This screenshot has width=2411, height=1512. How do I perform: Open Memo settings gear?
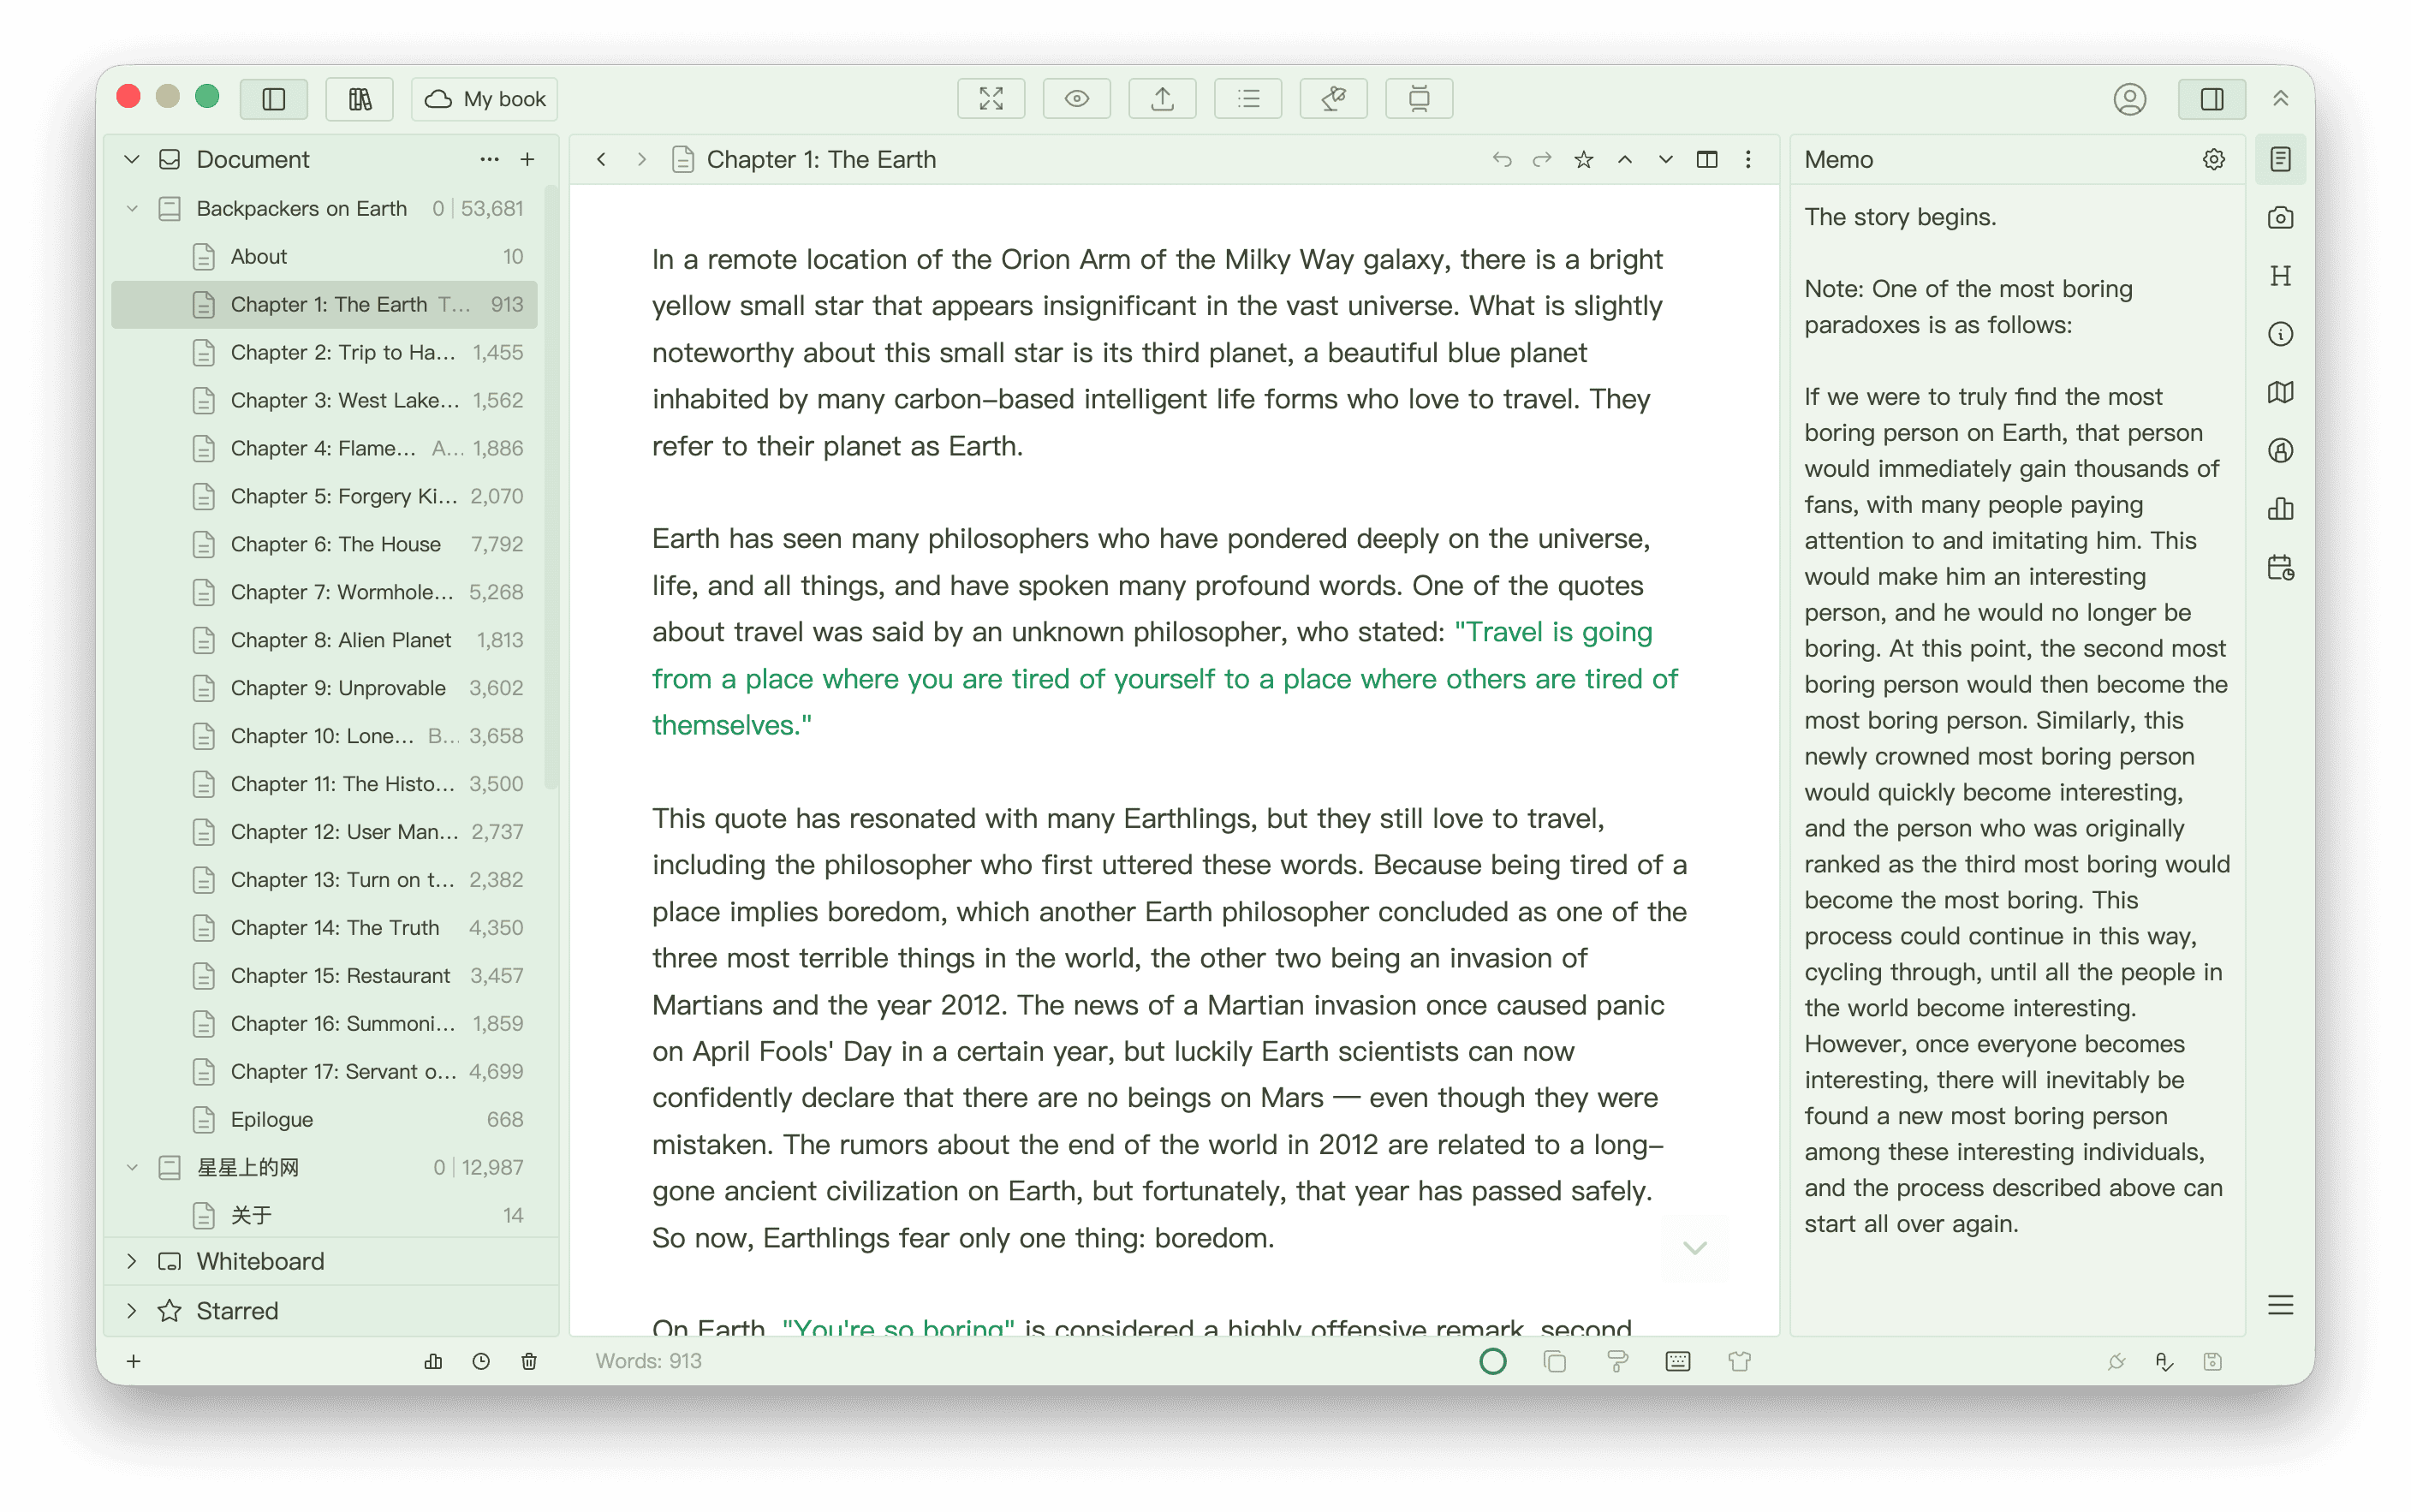(x=2213, y=160)
